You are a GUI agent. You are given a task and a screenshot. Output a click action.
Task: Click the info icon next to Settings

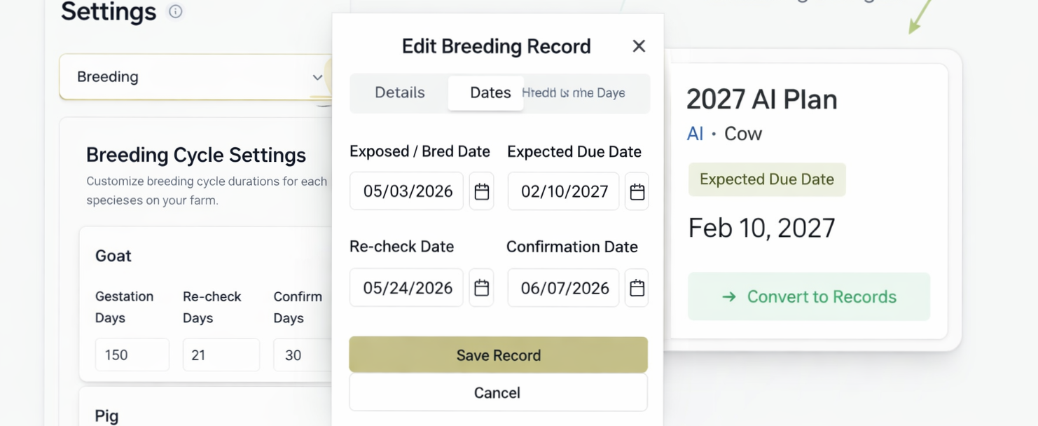175,12
